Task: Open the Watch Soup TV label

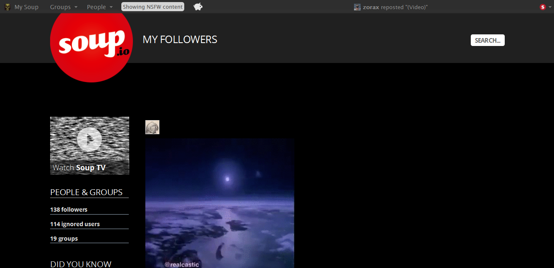Action: tap(79, 168)
